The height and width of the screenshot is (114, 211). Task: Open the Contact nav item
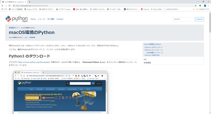pyautogui.click(x=60, y=19)
